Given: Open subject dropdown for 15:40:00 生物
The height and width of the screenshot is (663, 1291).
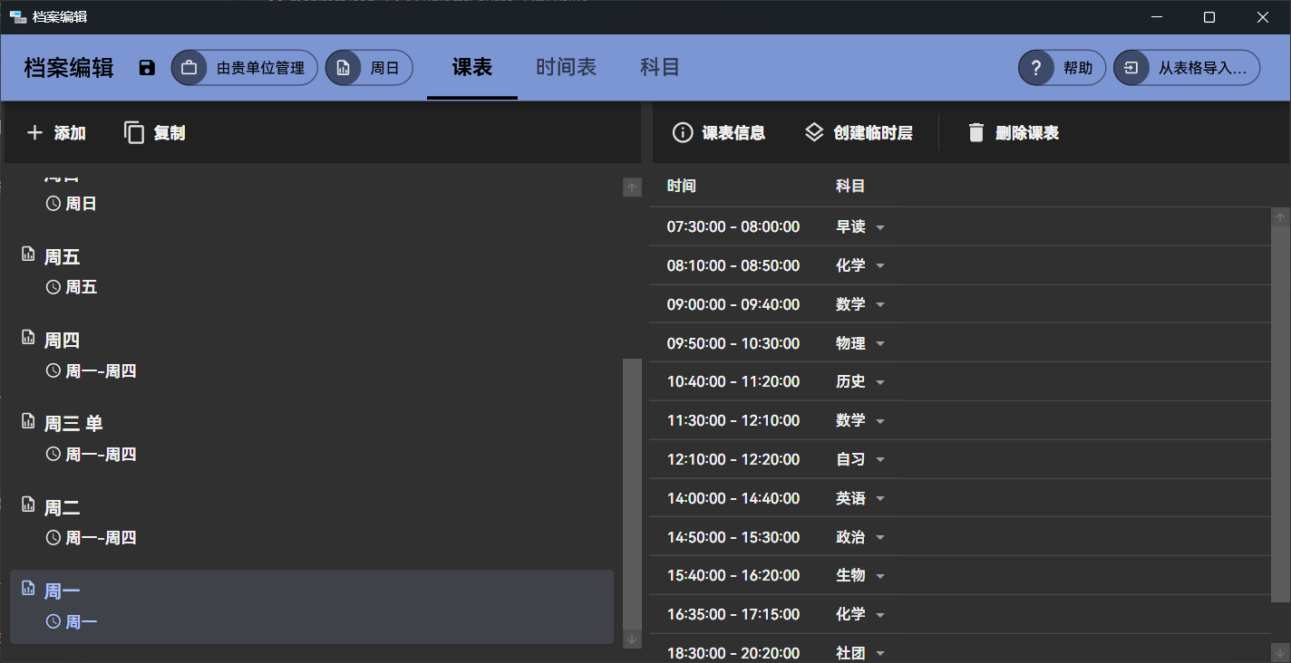Looking at the screenshot, I should click(879, 576).
